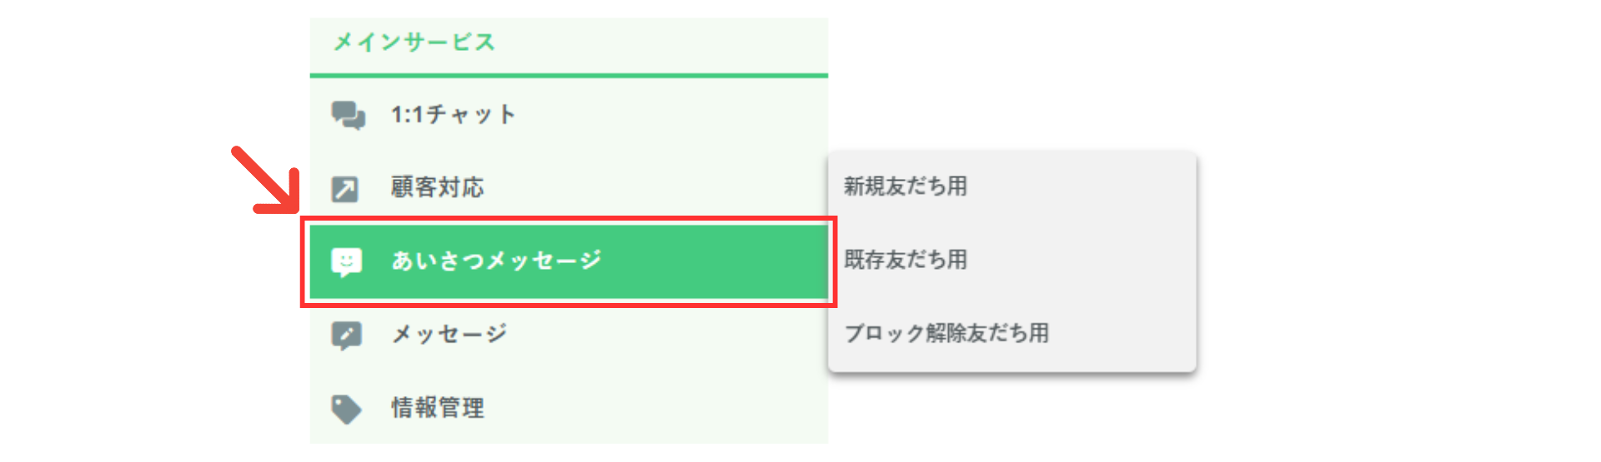Click the pencil bubble icon beside メッセージ
The width and height of the screenshot is (1601, 462).
pyautogui.click(x=346, y=335)
